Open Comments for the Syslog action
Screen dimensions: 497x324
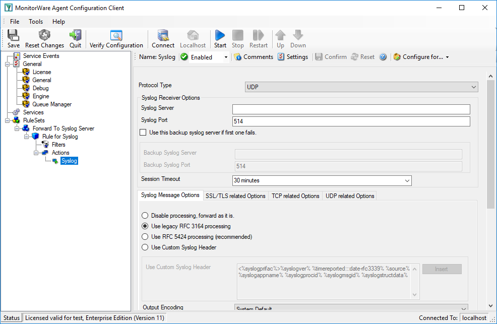tap(254, 57)
